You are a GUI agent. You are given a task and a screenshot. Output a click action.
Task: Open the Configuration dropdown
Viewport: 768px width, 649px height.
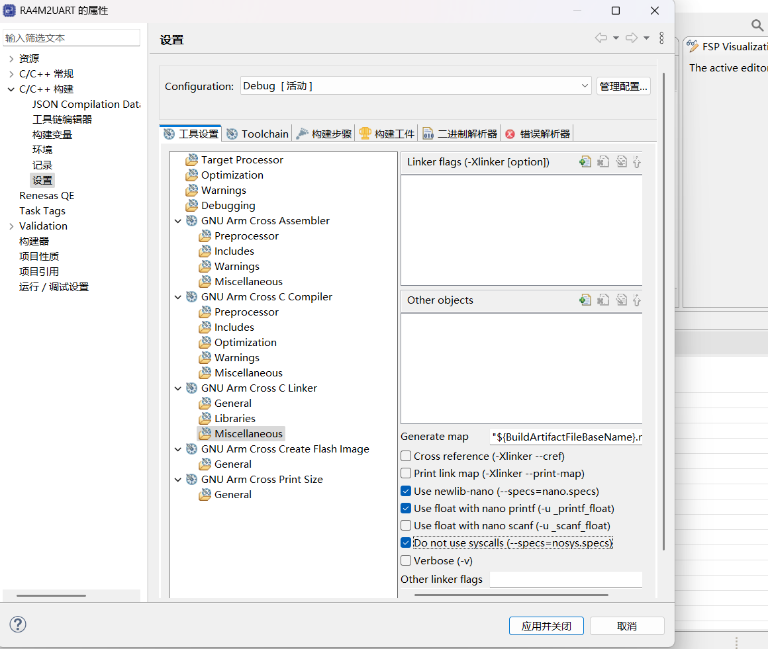pyautogui.click(x=416, y=85)
